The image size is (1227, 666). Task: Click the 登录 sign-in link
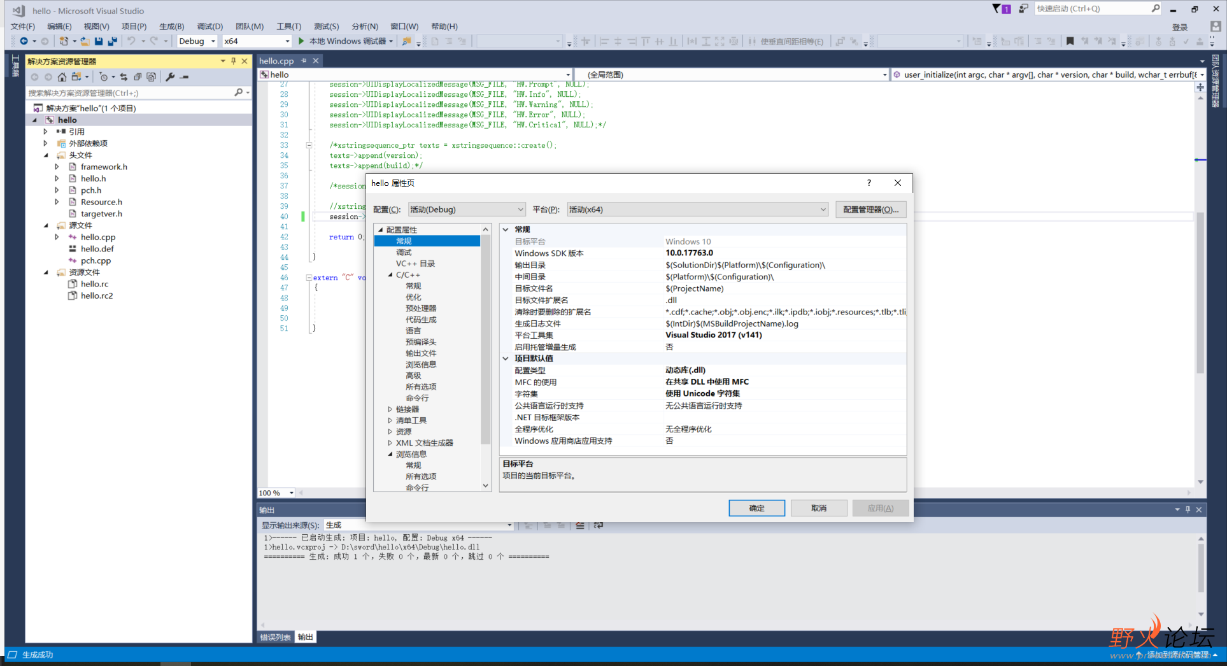point(1180,27)
